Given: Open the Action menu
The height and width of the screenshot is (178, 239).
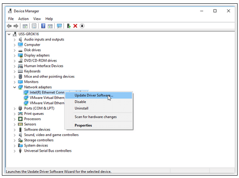Looking at the screenshot, I should coord(24,19).
